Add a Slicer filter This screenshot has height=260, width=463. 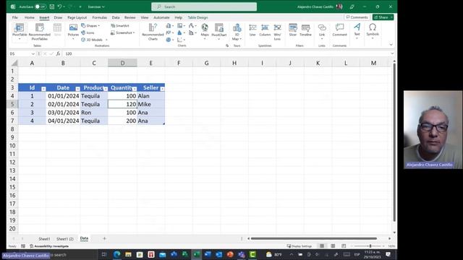click(x=292, y=30)
